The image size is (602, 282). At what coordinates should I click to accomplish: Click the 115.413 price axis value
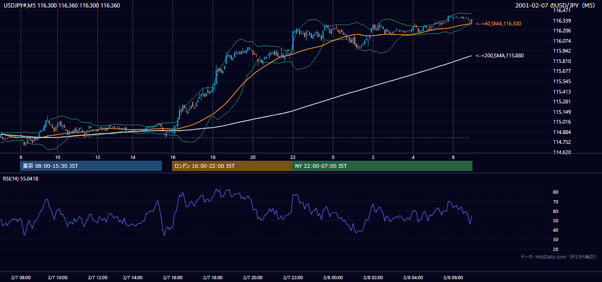(x=561, y=92)
